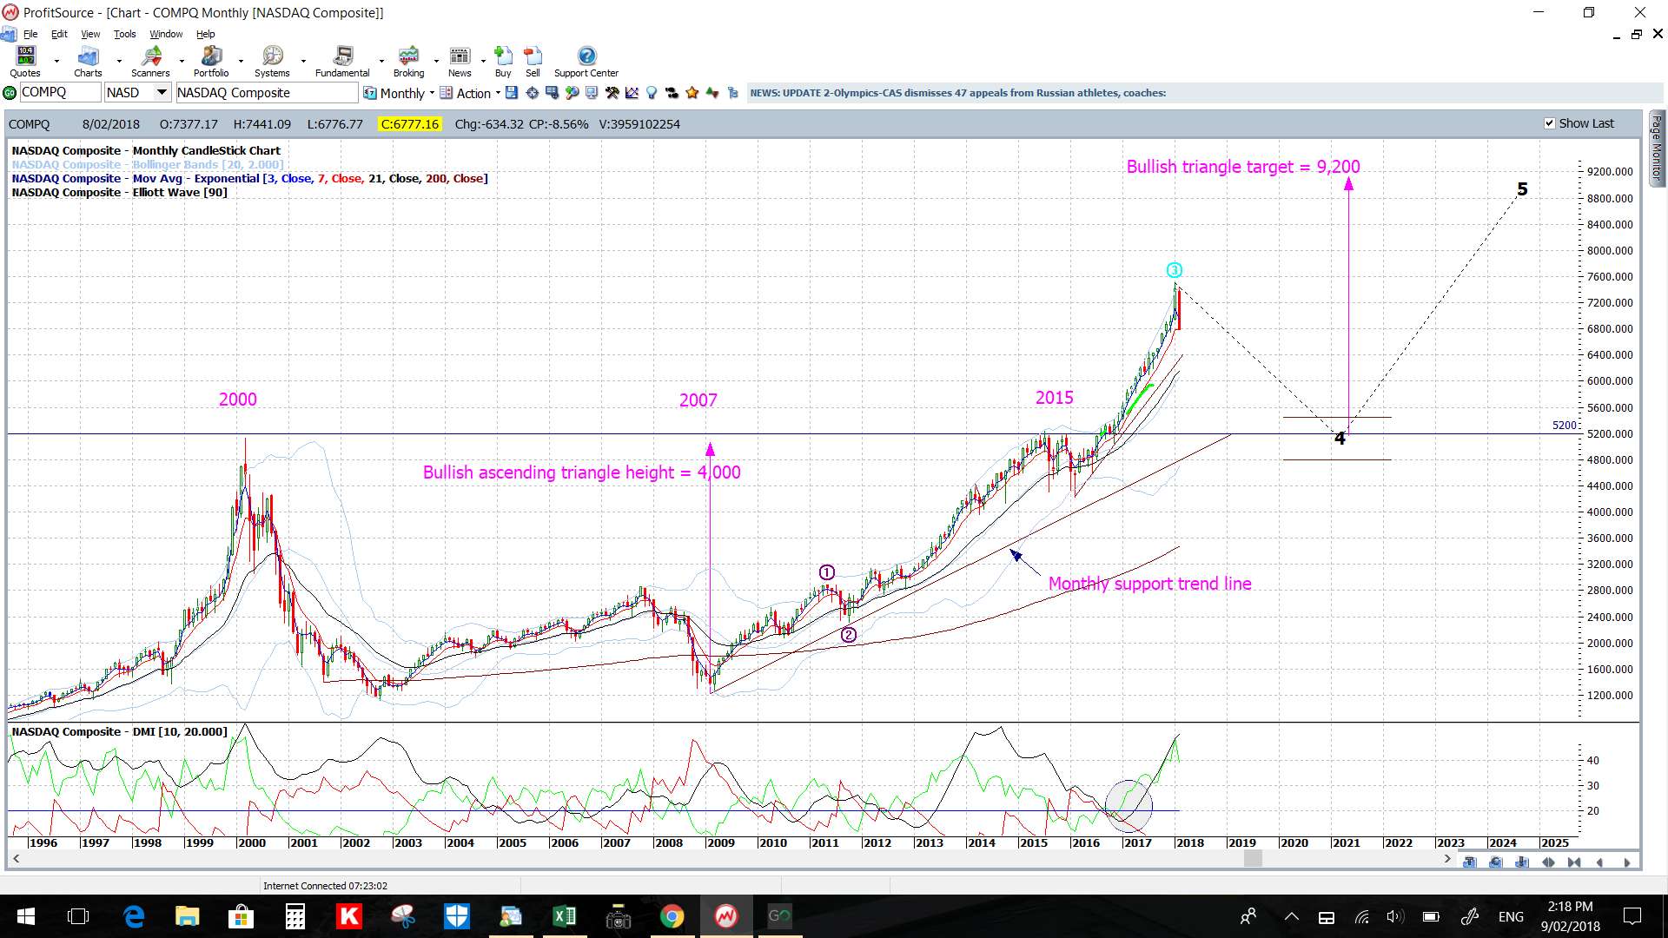The image size is (1668, 938).
Task: Click the chart scrollbar left arrow
Action: click(17, 859)
